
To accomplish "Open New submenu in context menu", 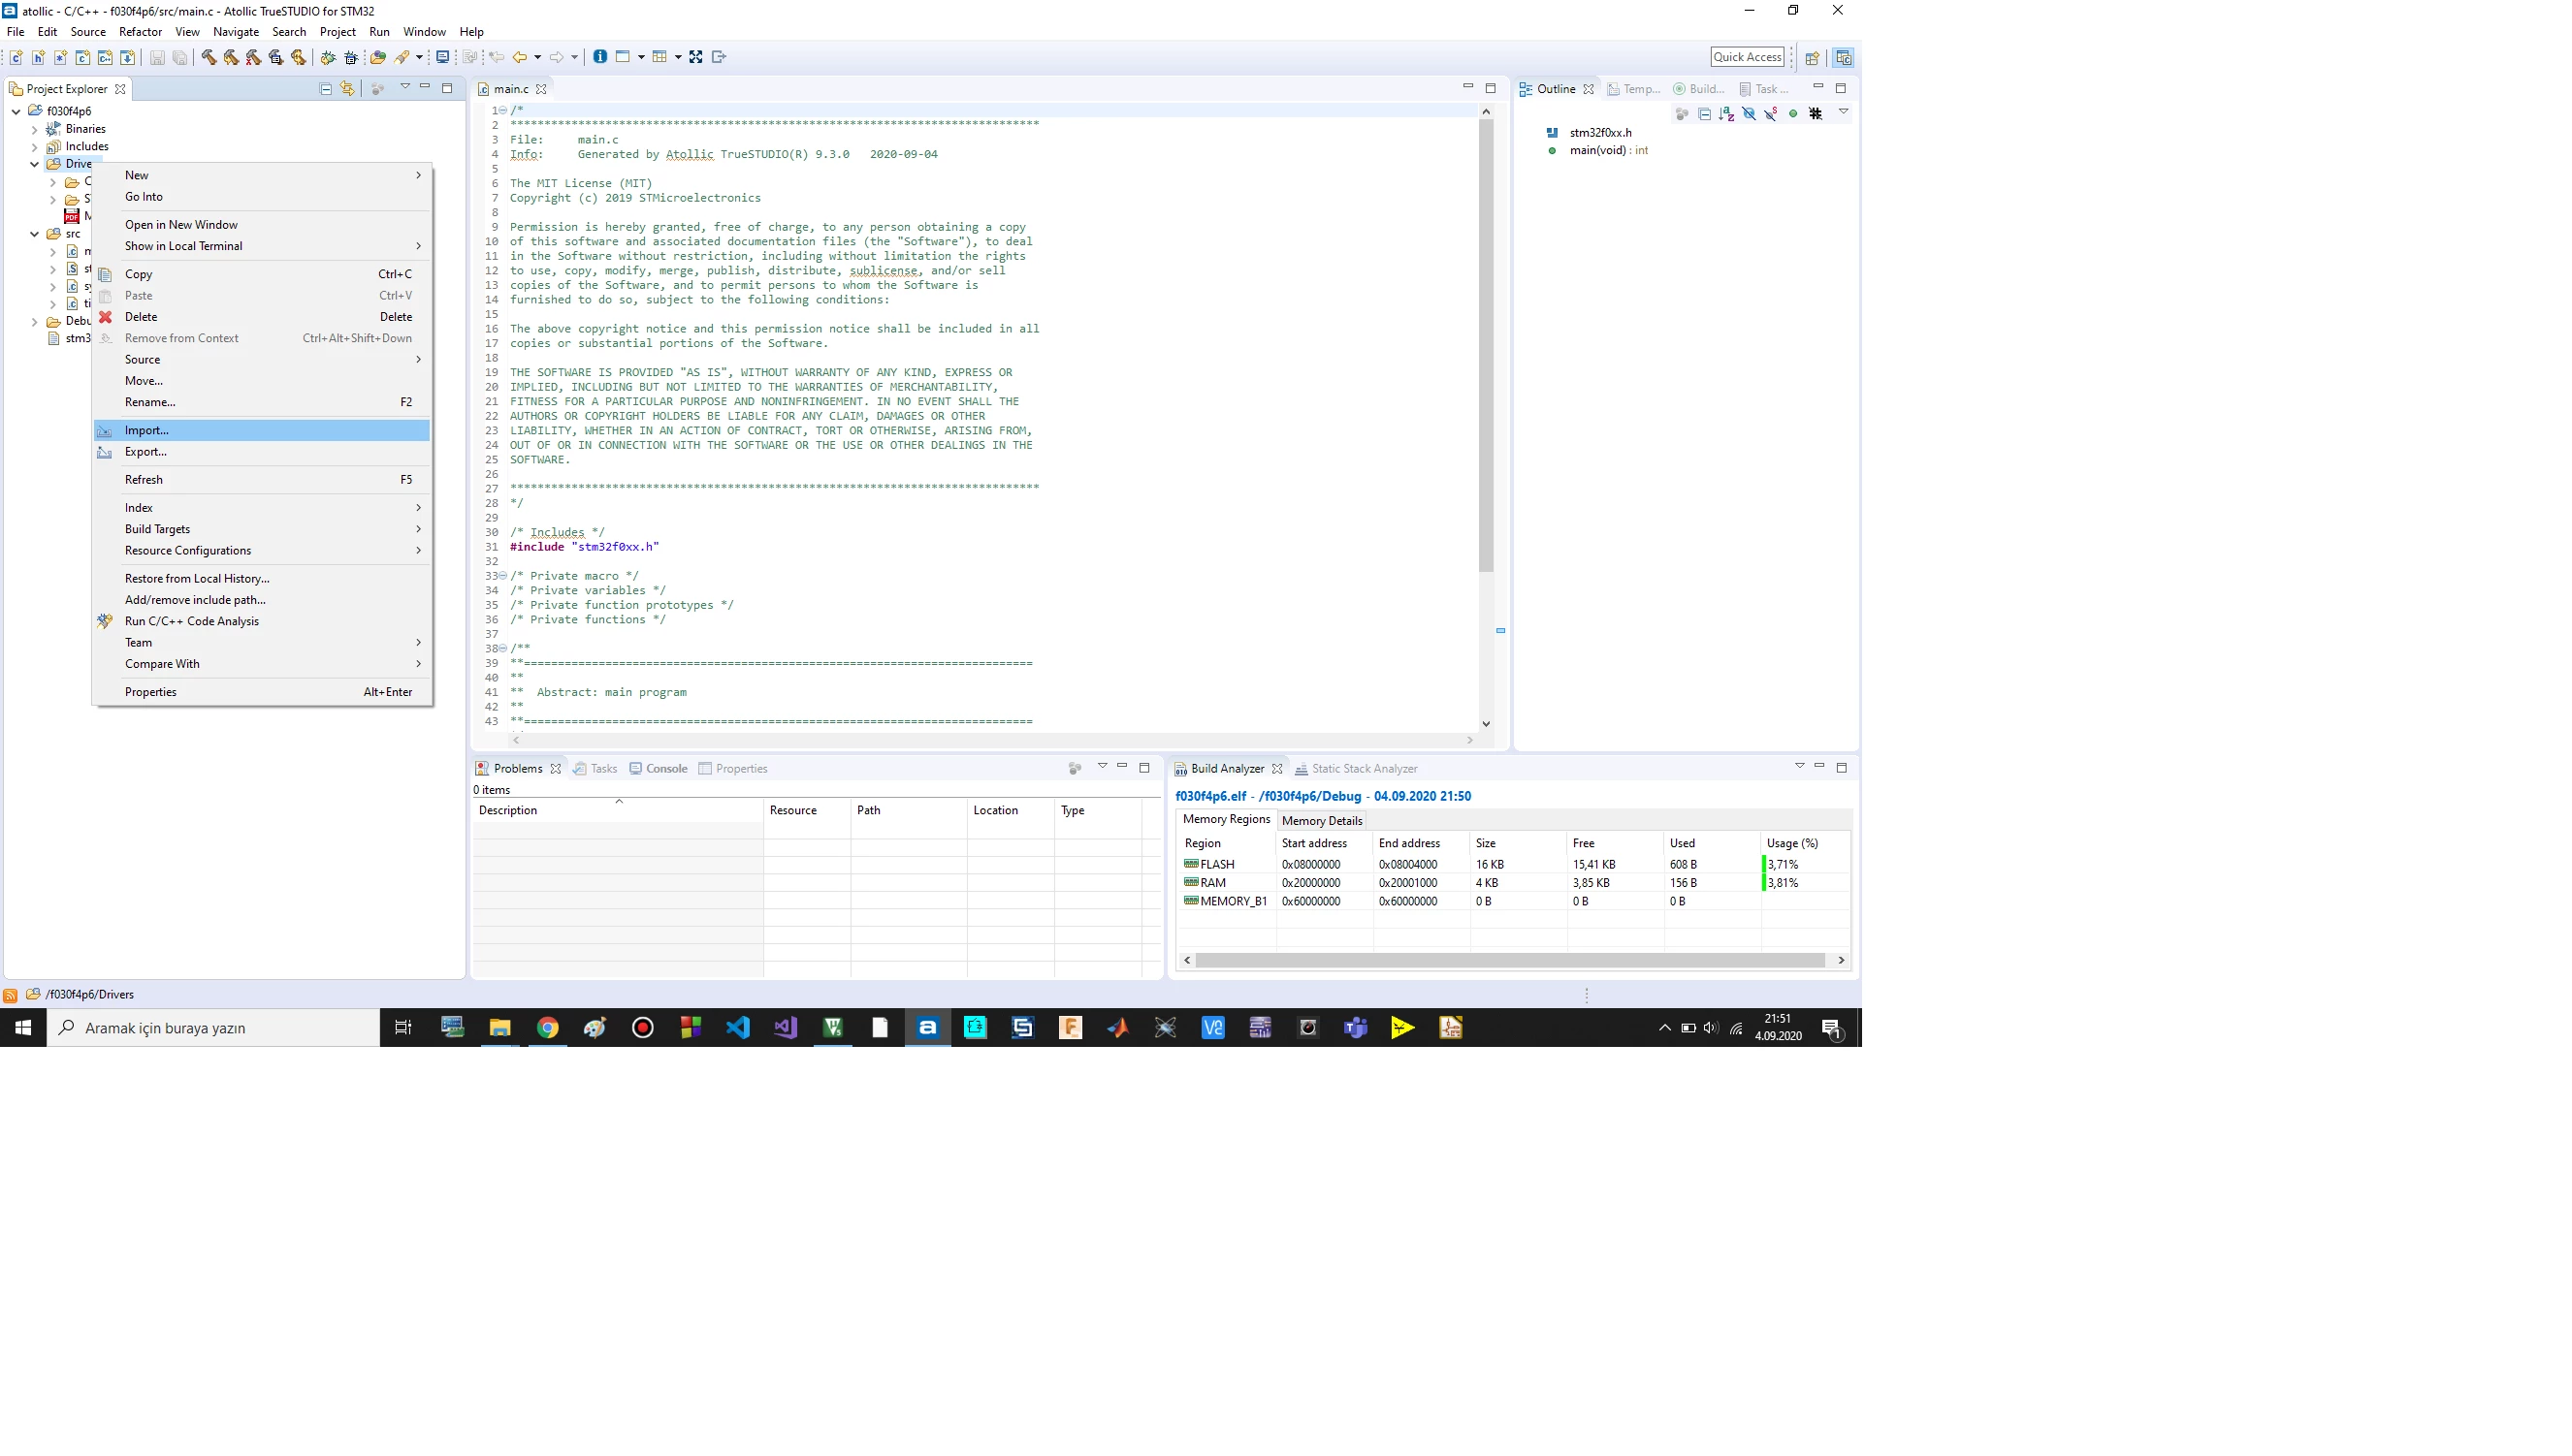I will pyautogui.click(x=262, y=176).
